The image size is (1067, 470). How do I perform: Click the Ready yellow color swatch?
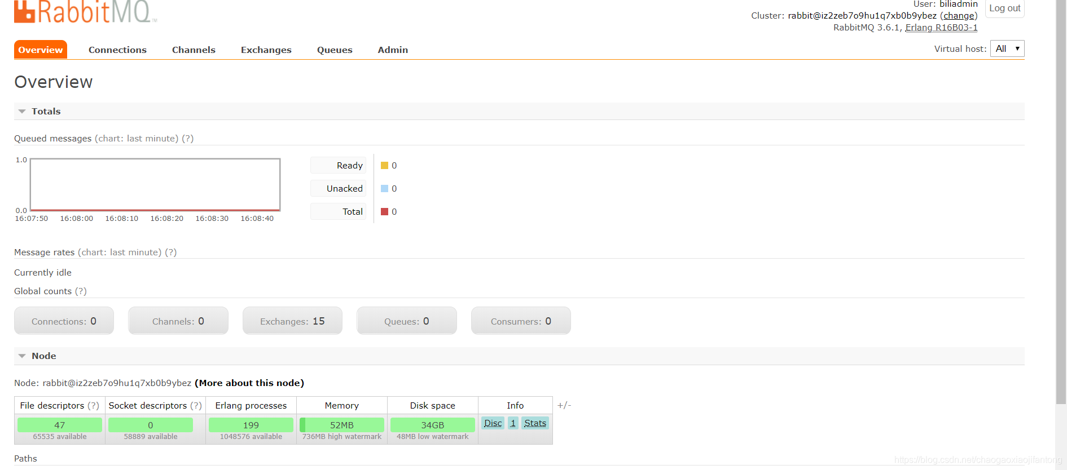(x=384, y=166)
